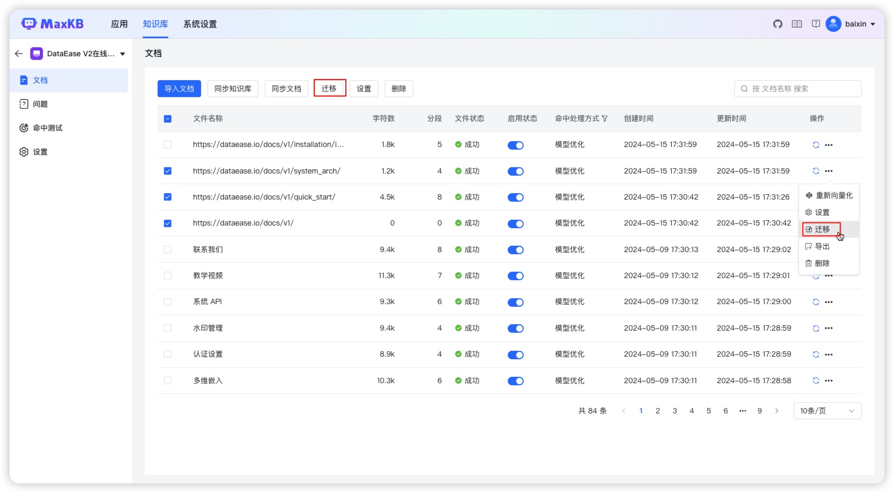Click the 导入文档 button
Screen dimensions: 894x493
tap(179, 89)
